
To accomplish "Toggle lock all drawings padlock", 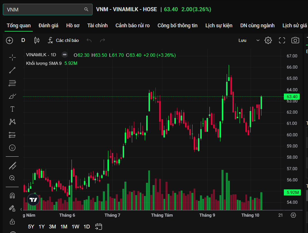I will pyautogui.click(x=12, y=222).
